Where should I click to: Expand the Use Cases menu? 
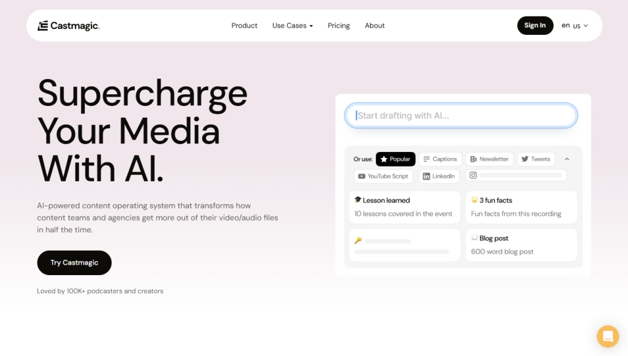pos(293,26)
